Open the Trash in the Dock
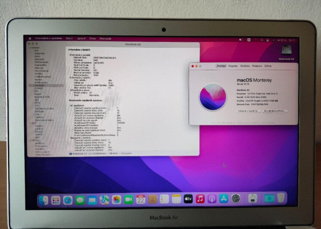Viewport: 321px width, 229px height. coord(281,198)
